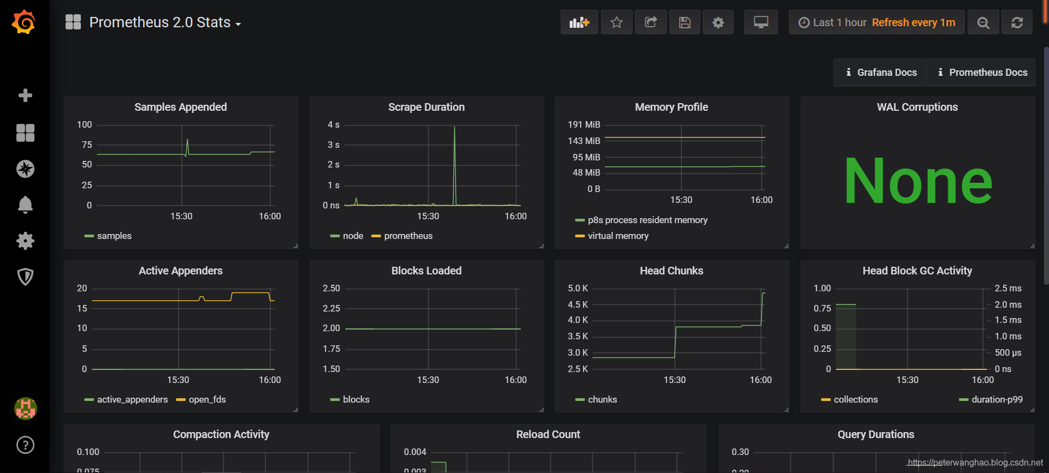Click the big None value in WAL Corruptions
Viewport: 1049px width, 473px height.
(918, 181)
